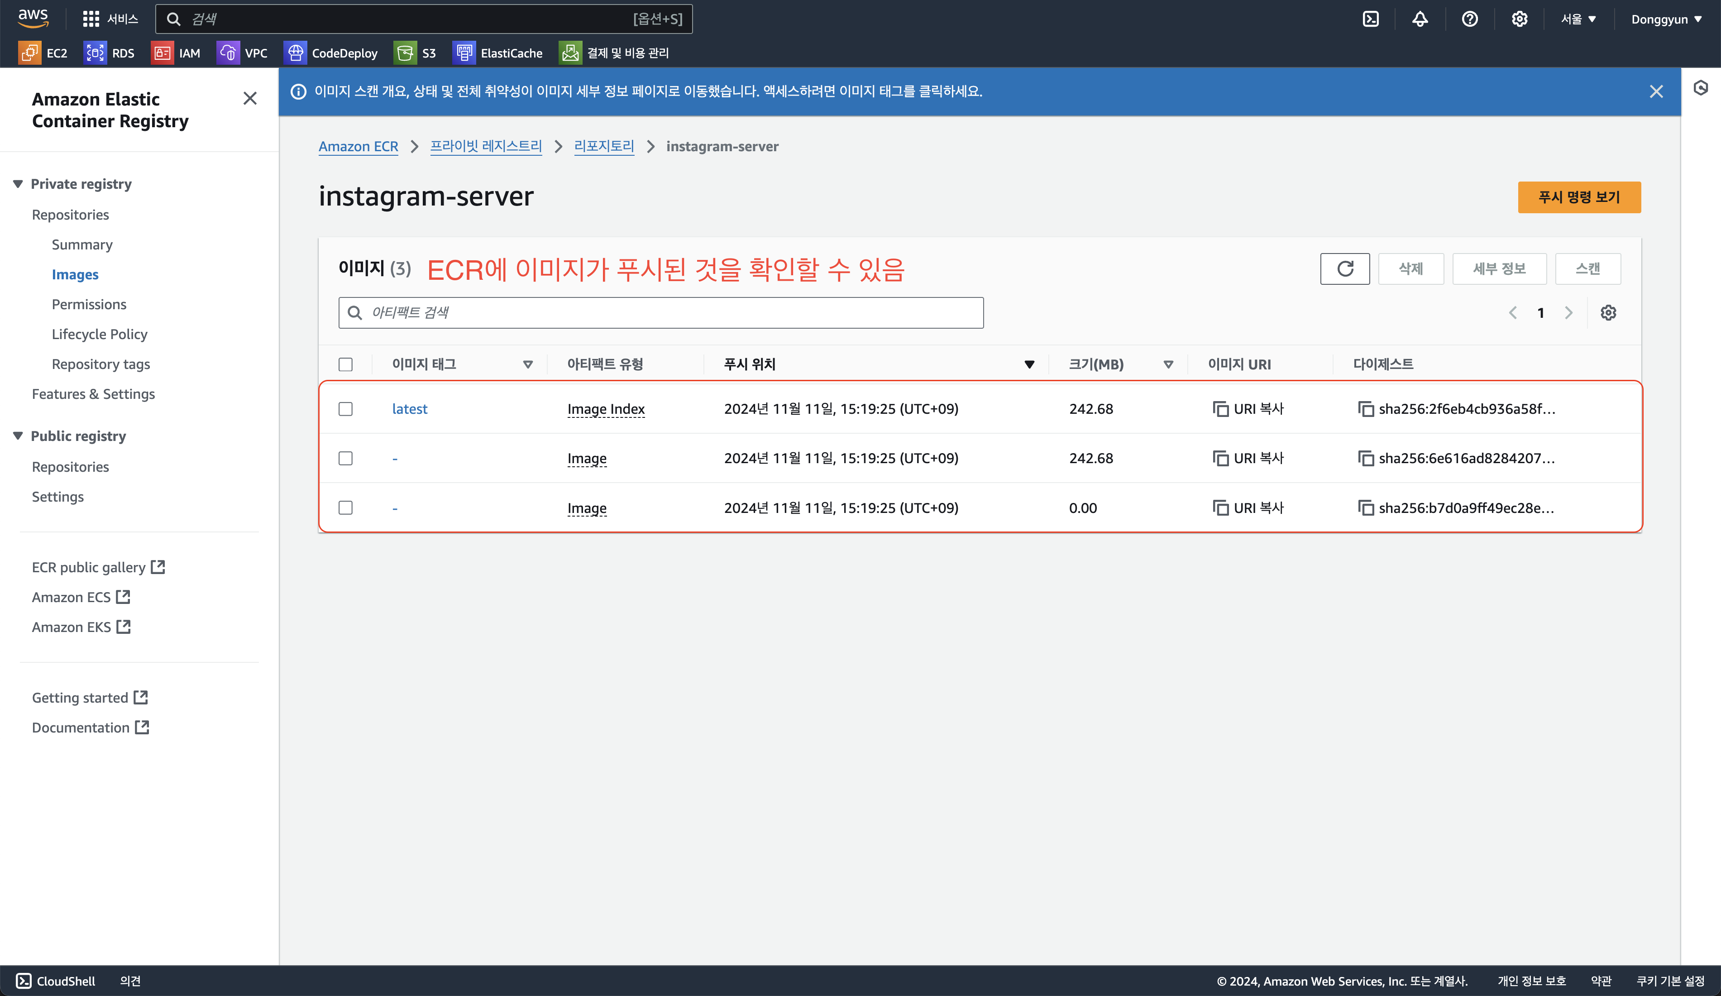The image size is (1721, 996).
Task: Select the 0.00 MB image row checkbox
Action: (x=345, y=508)
